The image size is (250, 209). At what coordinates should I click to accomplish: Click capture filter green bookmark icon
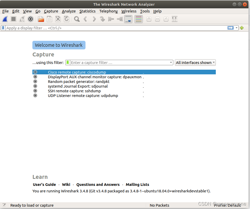coord(68,63)
